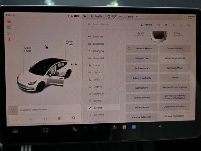Open the Autopilot settings menu
201x151 pixels.
(96, 58)
